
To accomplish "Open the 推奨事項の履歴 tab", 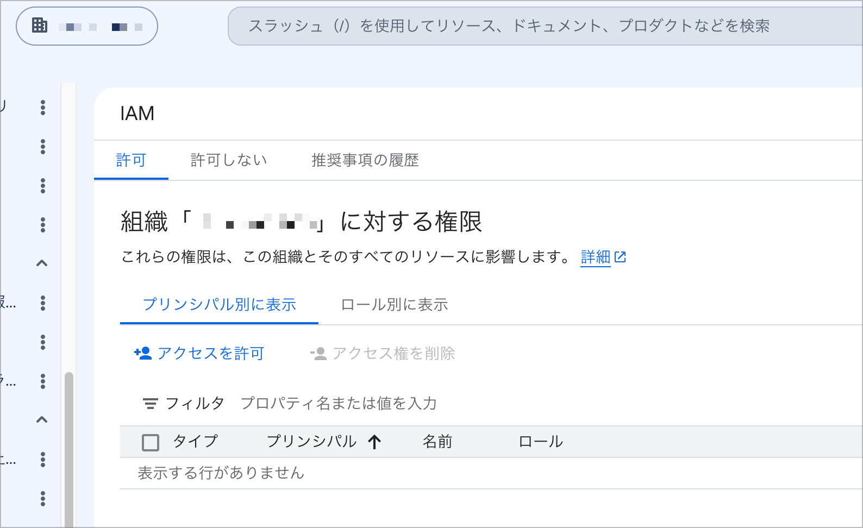I will click(x=365, y=160).
